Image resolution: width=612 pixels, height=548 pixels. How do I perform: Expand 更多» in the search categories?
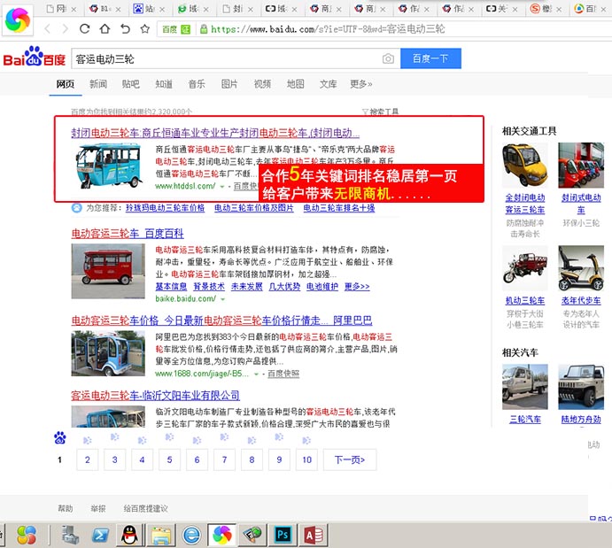360,84
